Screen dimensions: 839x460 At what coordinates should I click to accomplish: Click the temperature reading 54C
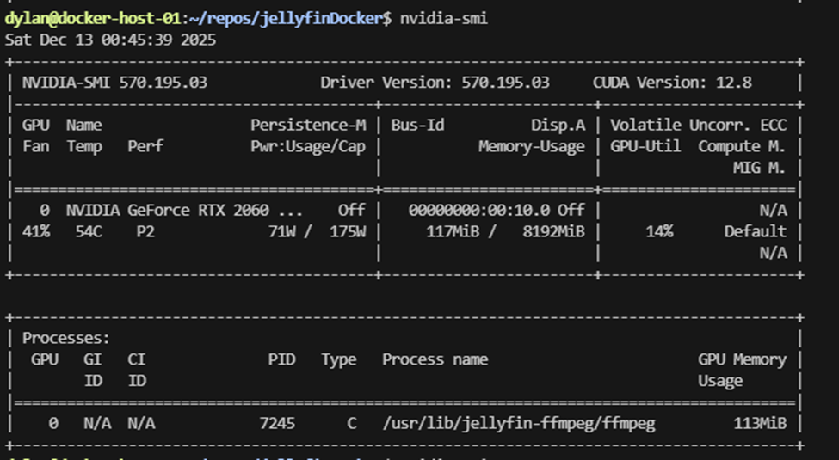pos(88,231)
